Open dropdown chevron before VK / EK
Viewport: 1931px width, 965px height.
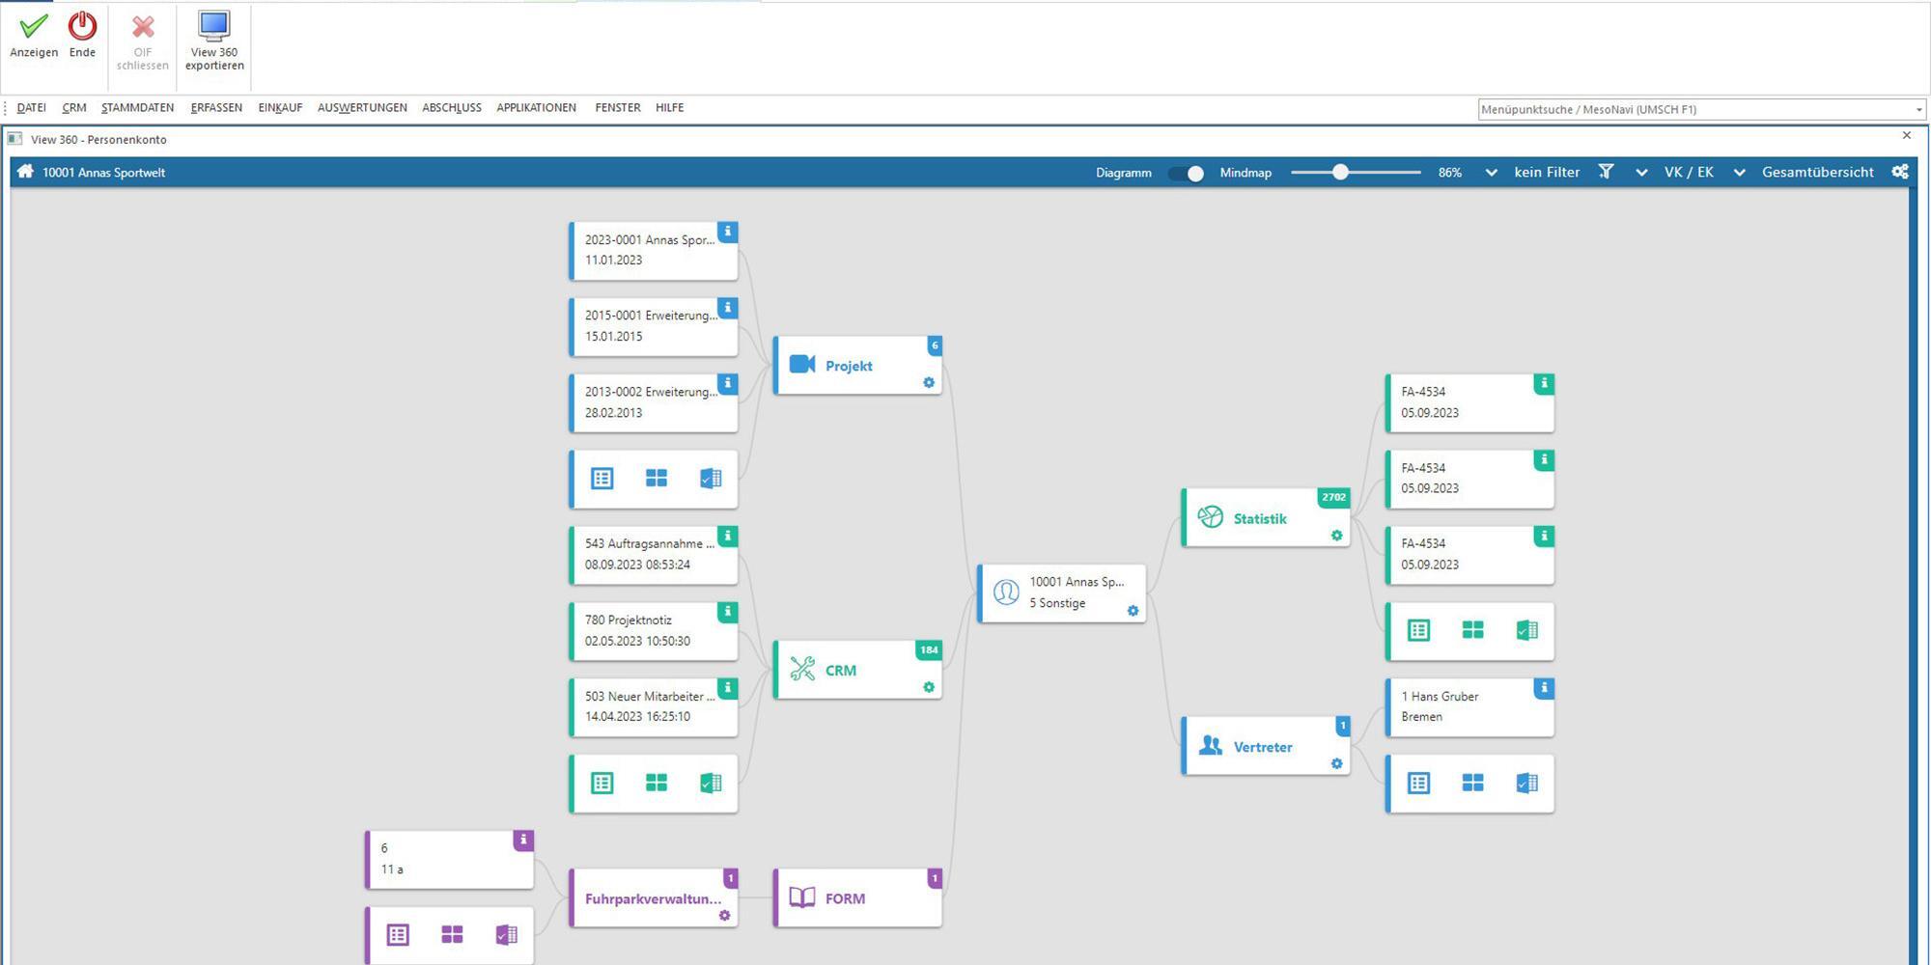click(1641, 173)
